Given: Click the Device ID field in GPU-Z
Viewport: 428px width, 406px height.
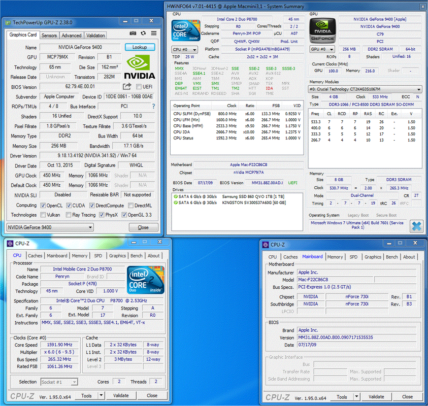Looking at the screenshot, I should 129,96.
